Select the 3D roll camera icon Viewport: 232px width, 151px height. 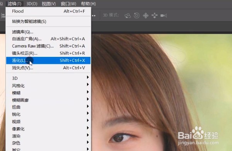tap(136, 15)
